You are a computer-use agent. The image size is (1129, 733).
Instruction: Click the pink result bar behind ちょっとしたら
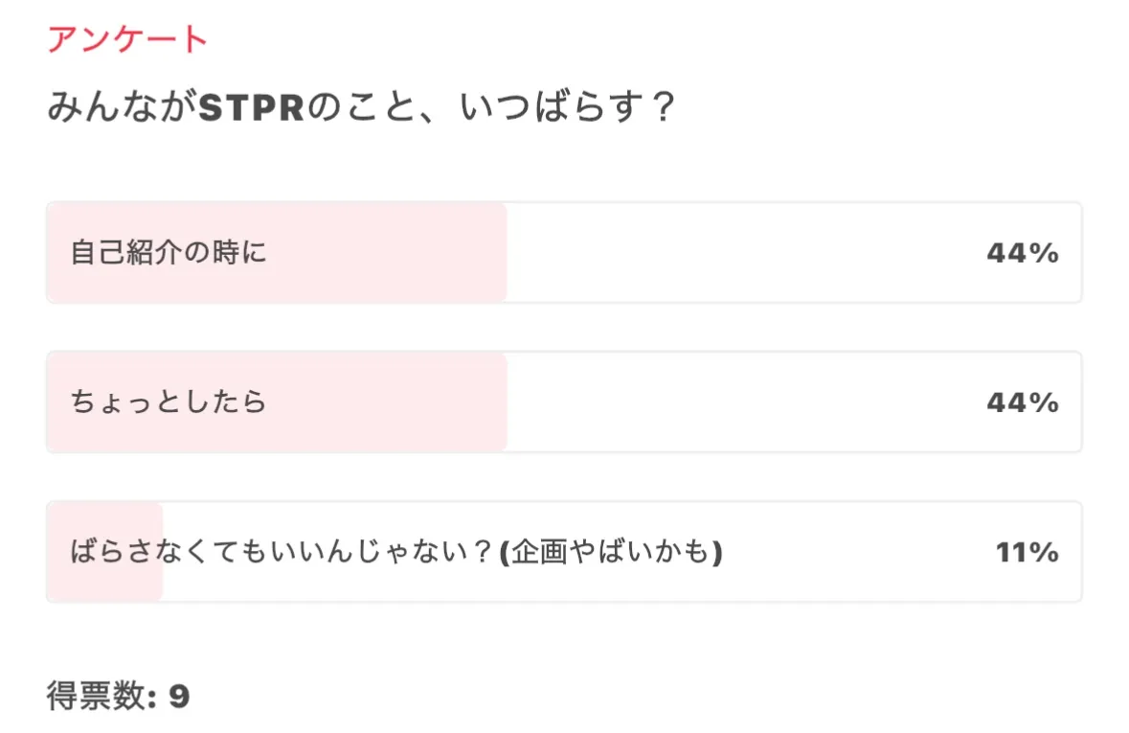coord(383,427)
